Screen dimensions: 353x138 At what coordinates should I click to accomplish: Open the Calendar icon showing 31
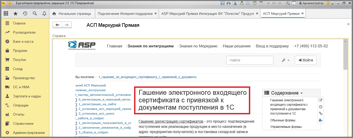pyautogui.click(x=261, y=3)
